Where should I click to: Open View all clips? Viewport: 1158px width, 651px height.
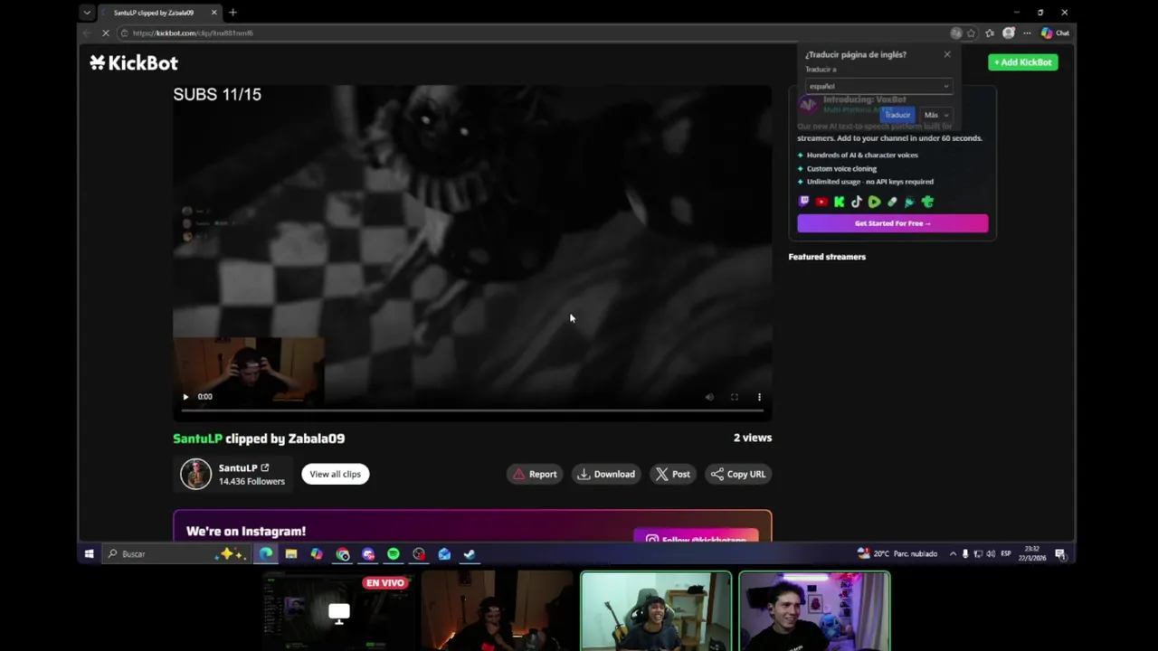click(335, 474)
